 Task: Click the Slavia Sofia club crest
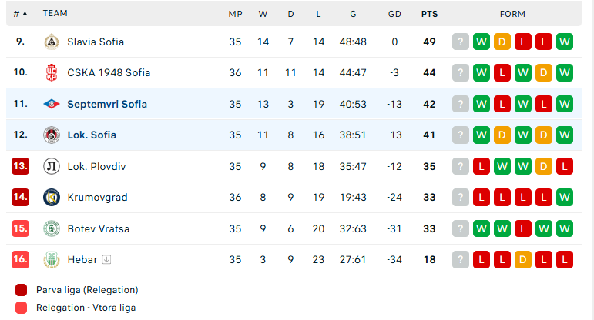[x=52, y=42]
